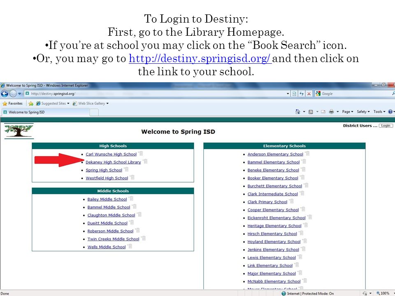The height and width of the screenshot is (296, 395).
Task: Open the destiny.springisd.org hyperlink in the slide text
Action: click(x=200, y=58)
